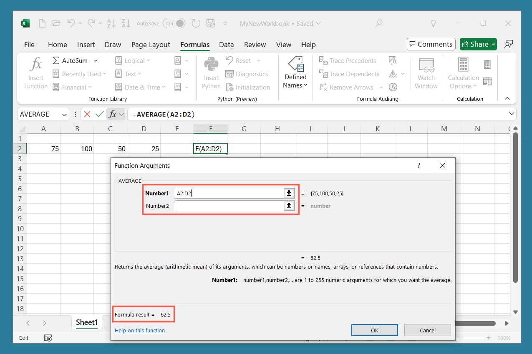The height and width of the screenshot is (354, 532).
Task: Open the Text functions dropdown
Action: [x=128, y=74]
